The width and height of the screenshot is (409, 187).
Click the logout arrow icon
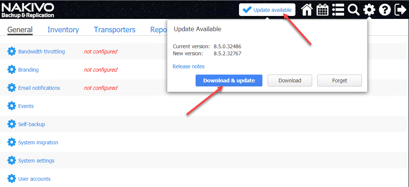click(400, 10)
